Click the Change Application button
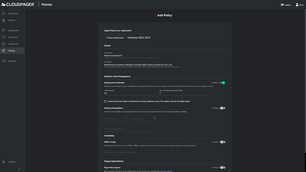This screenshot has width=306, height=172. tap(115, 37)
